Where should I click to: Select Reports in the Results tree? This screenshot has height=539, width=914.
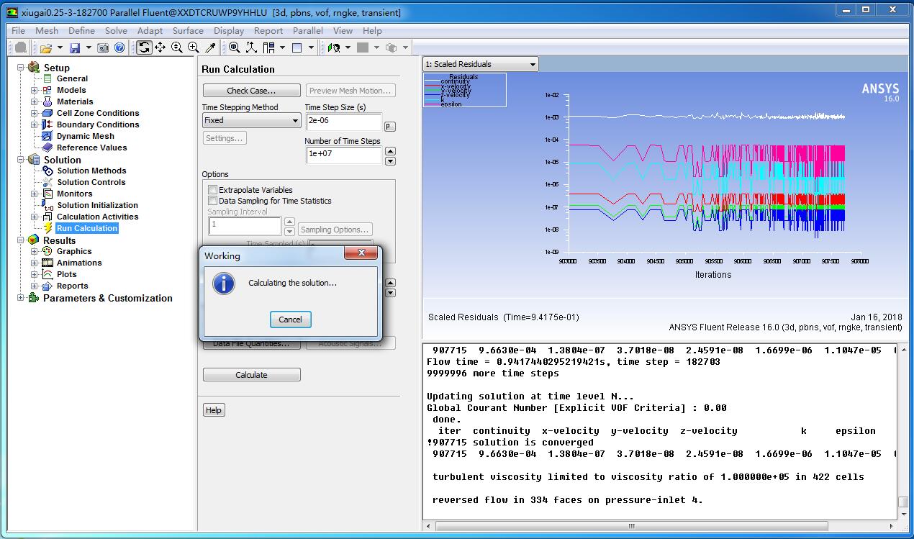coord(73,286)
